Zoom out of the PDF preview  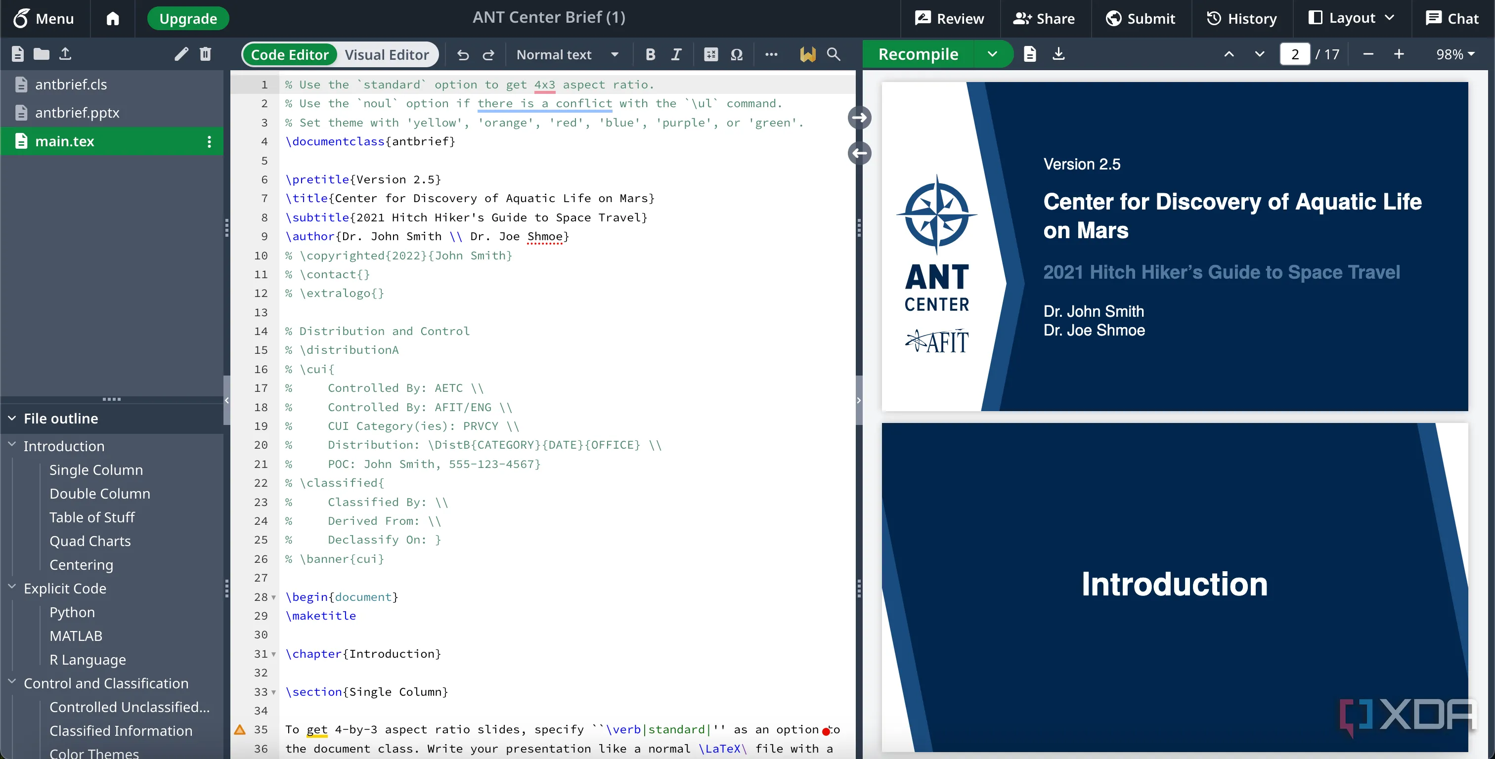click(x=1368, y=54)
